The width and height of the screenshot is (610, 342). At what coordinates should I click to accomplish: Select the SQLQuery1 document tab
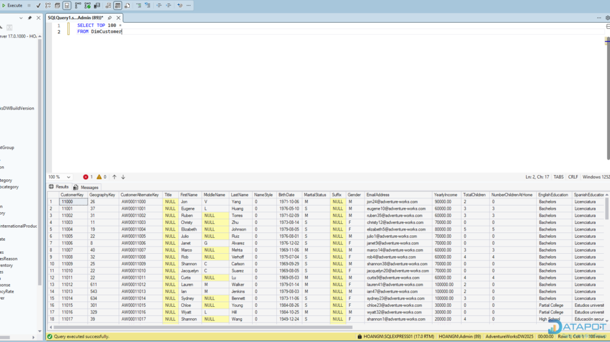click(x=76, y=18)
